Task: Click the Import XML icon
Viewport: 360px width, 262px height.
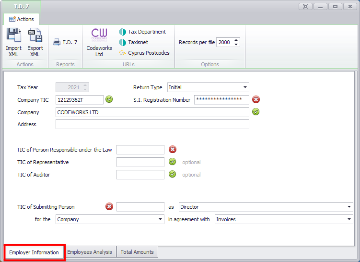Action: coord(13,36)
